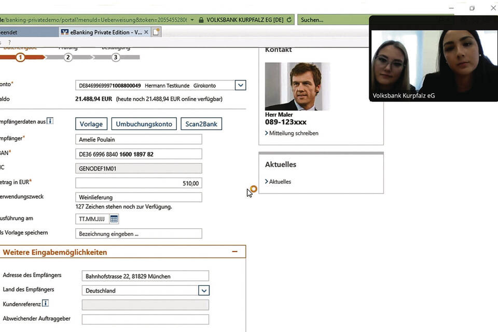Click the Umbuchungskonto button
The width and height of the screenshot is (498, 332).
[x=144, y=124]
